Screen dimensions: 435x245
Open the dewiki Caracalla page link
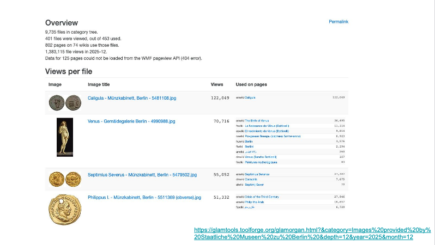pos(250,179)
